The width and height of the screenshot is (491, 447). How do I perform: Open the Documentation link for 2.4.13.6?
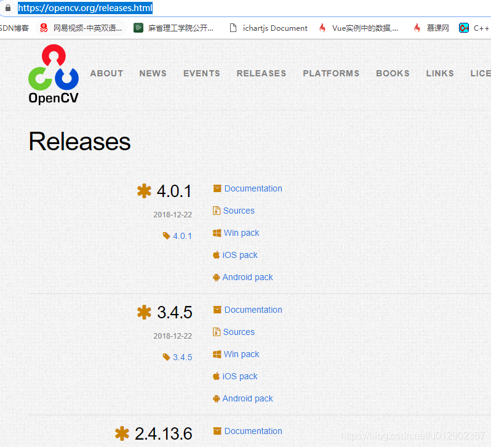[x=253, y=431]
